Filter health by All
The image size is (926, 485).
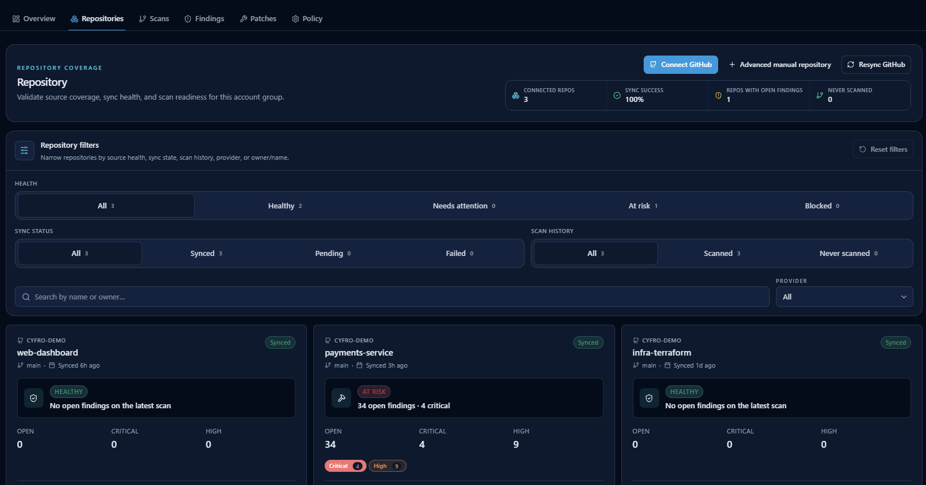(x=106, y=206)
